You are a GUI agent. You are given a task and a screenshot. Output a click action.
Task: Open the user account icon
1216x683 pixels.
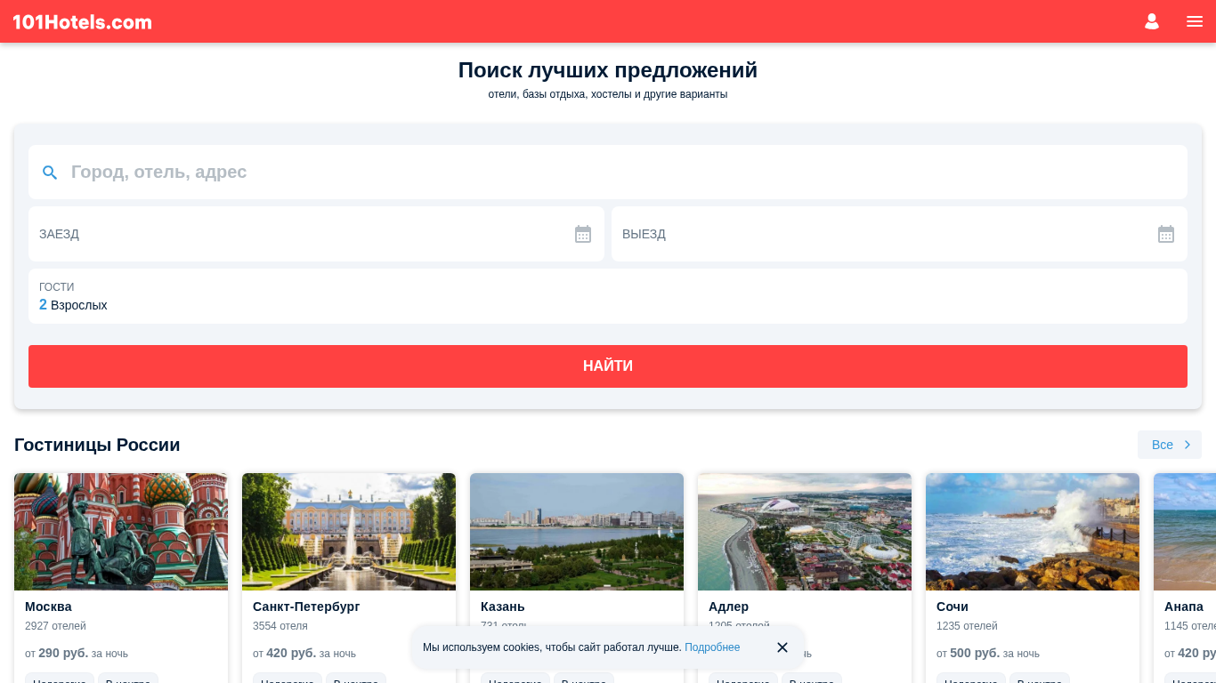(x=1152, y=21)
